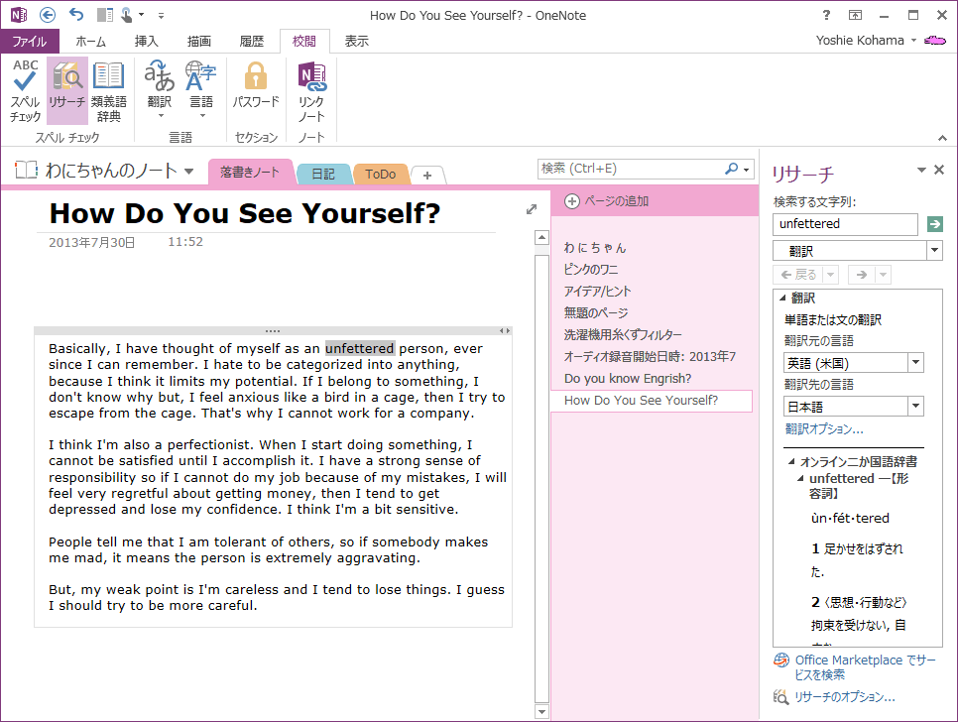The width and height of the screenshot is (958, 722).
Task: Open the 翻訳 translate menu
Action: pos(160,90)
